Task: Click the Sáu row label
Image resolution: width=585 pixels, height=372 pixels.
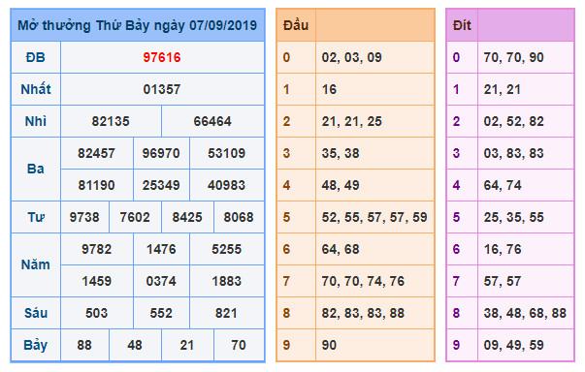Action: tap(36, 313)
